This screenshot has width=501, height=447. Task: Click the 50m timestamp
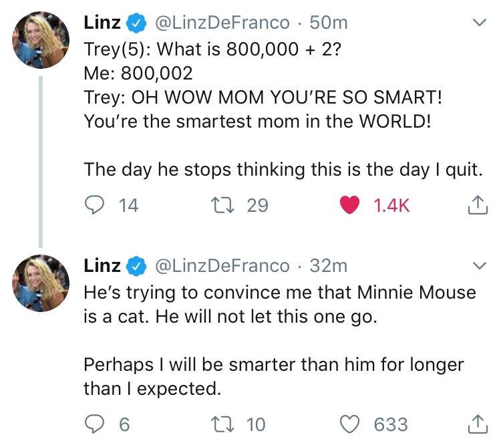tap(329, 23)
